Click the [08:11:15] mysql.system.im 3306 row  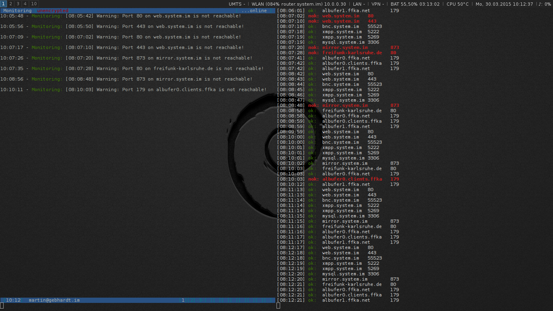click(328, 216)
